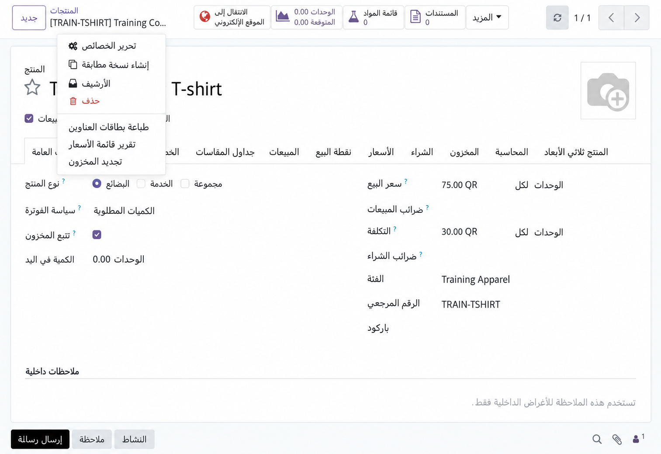
Task: Click help mark beside نوع المنتج
Action: [63, 181]
